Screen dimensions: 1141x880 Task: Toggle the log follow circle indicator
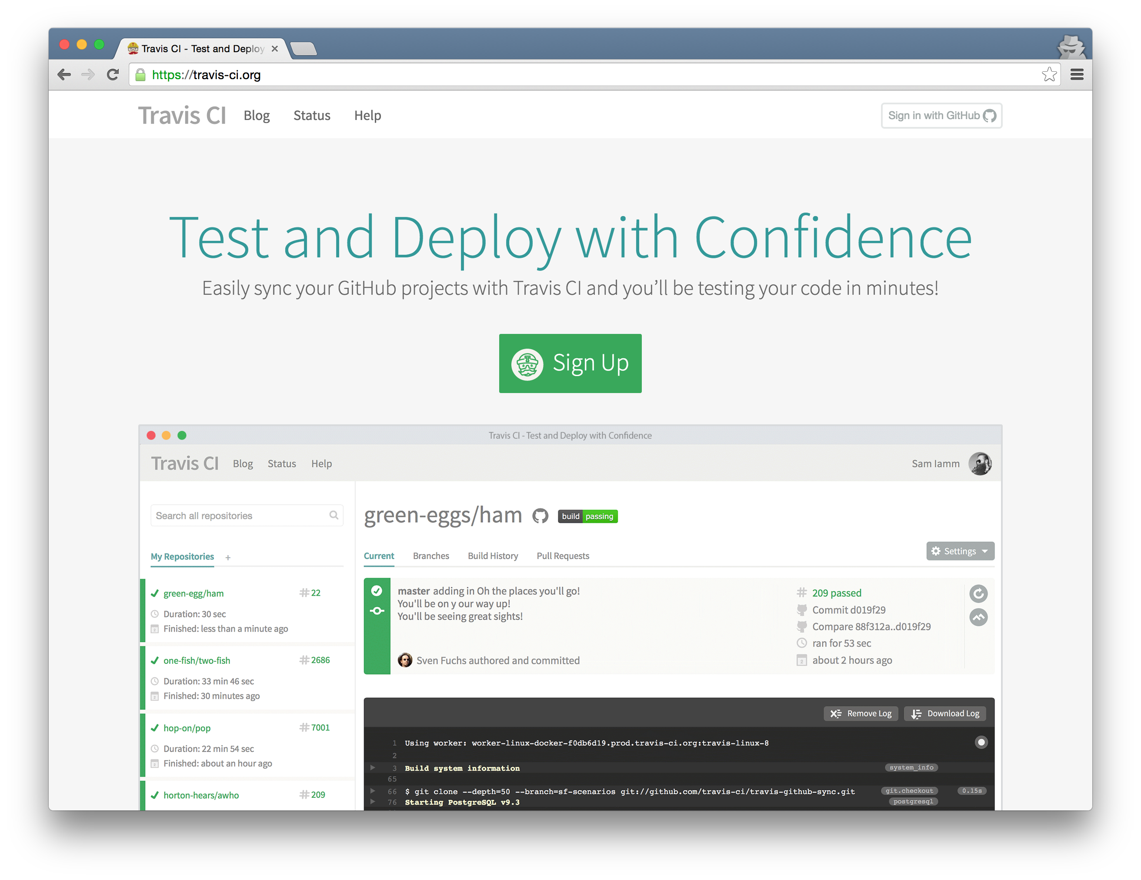pos(981,742)
